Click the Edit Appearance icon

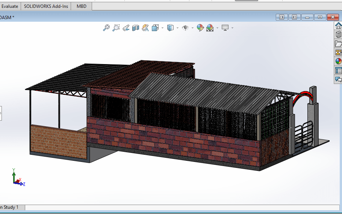tap(200, 28)
